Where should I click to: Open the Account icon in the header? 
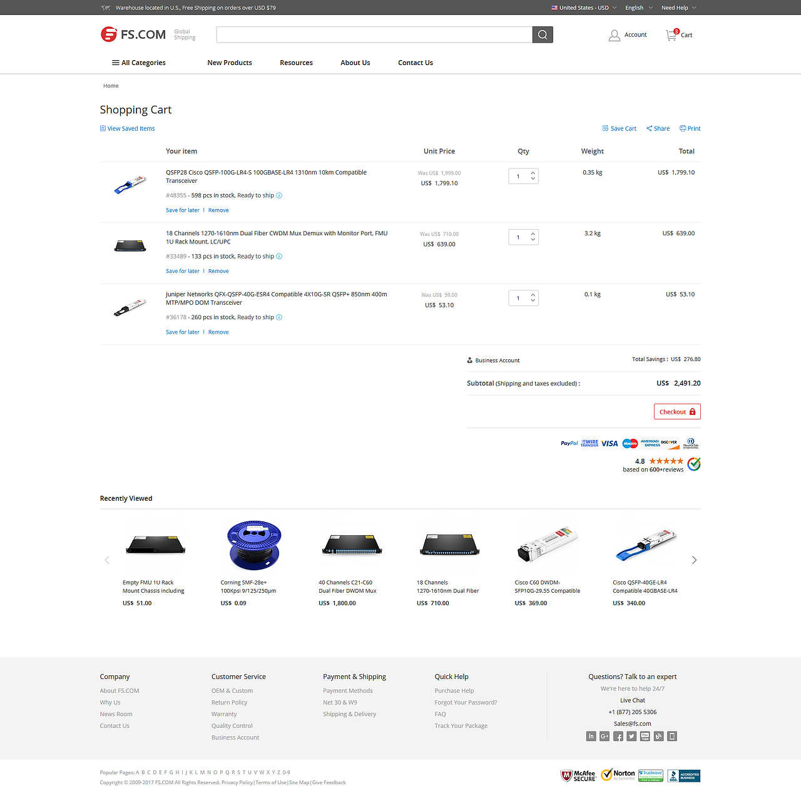(614, 34)
